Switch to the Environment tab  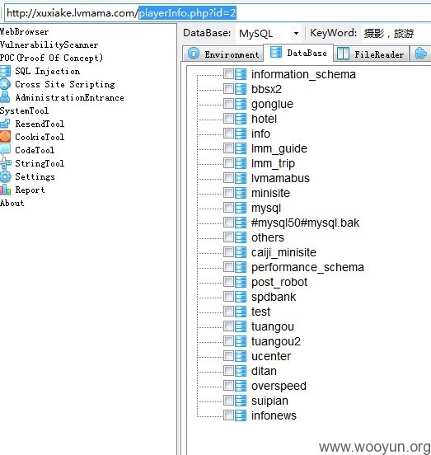pyautogui.click(x=223, y=54)
